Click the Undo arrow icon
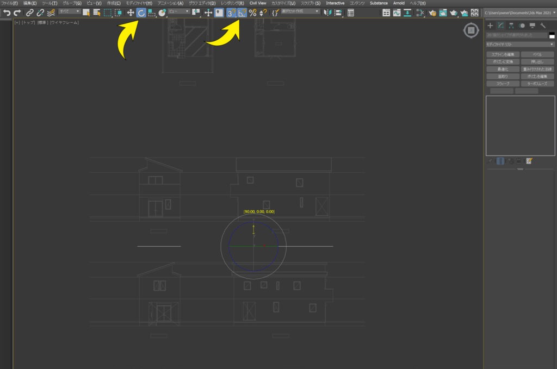This screenshot has width=557, height=369. 7,13
